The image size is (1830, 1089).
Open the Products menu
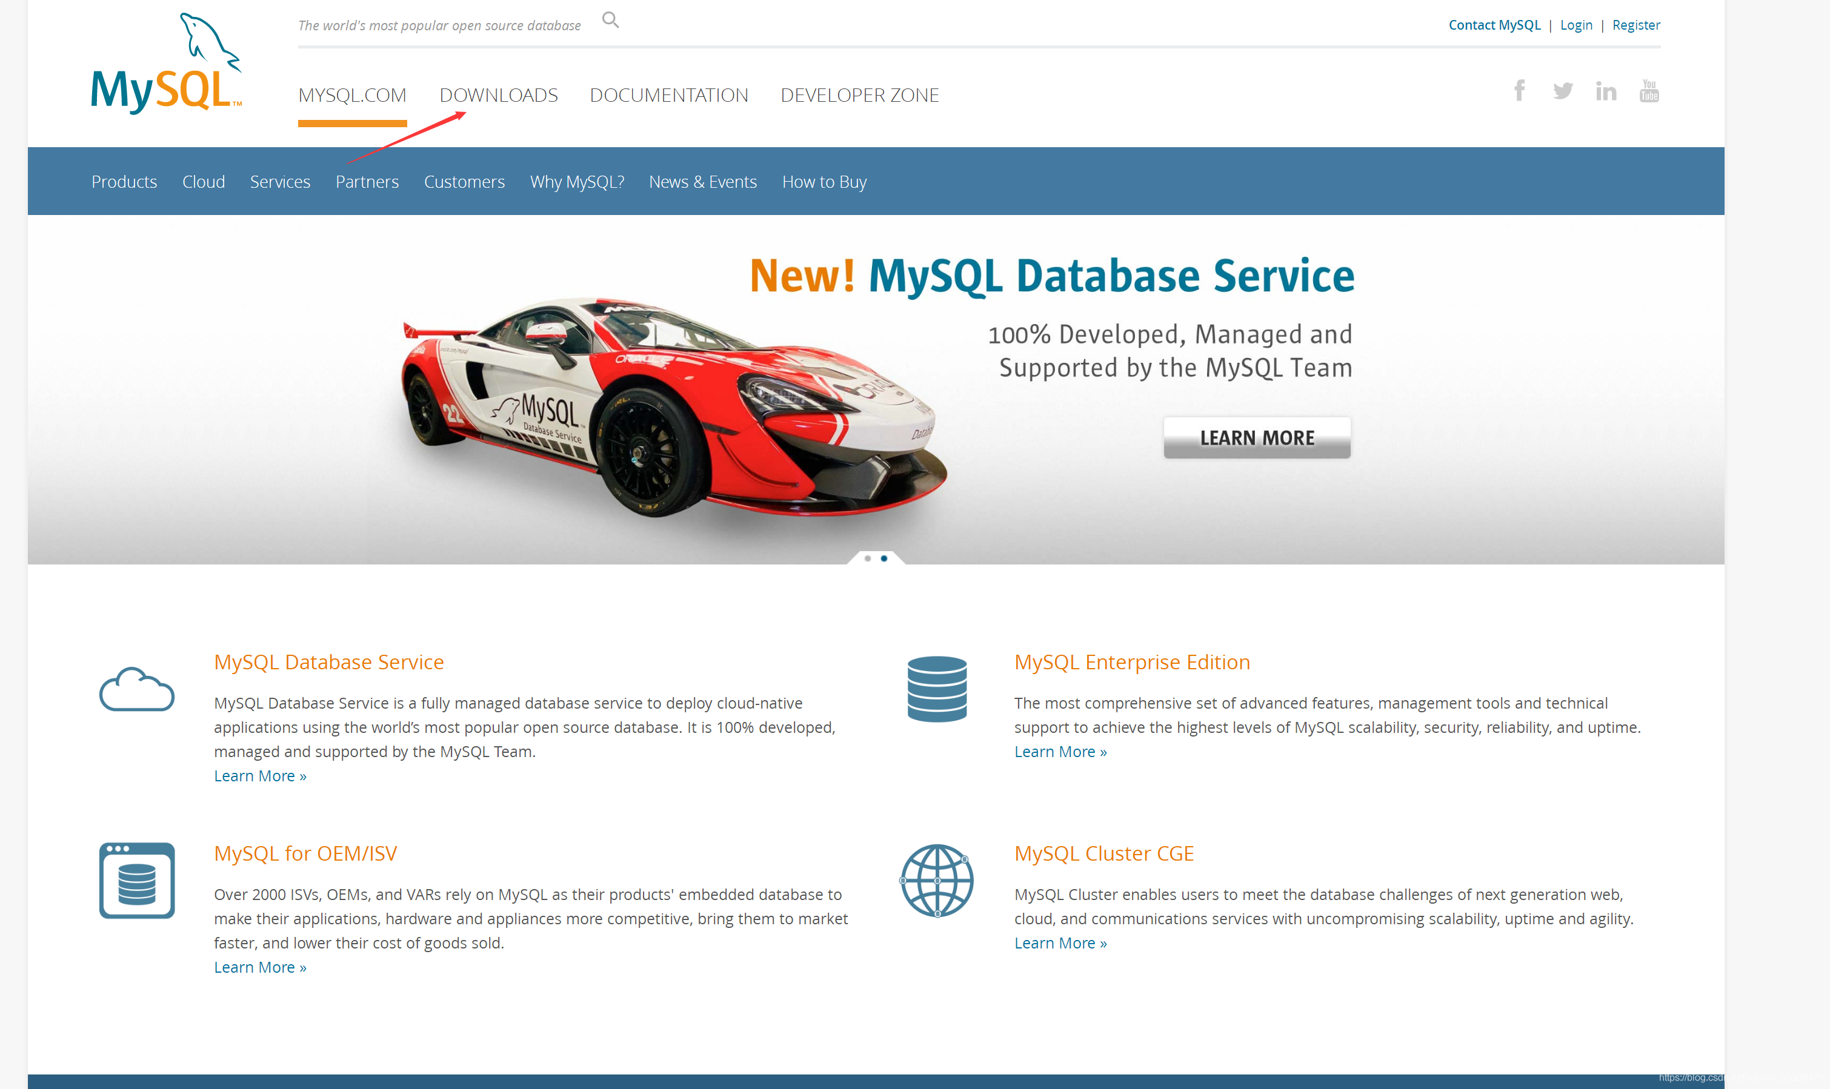pyautogui.click(x=124, y=181)
